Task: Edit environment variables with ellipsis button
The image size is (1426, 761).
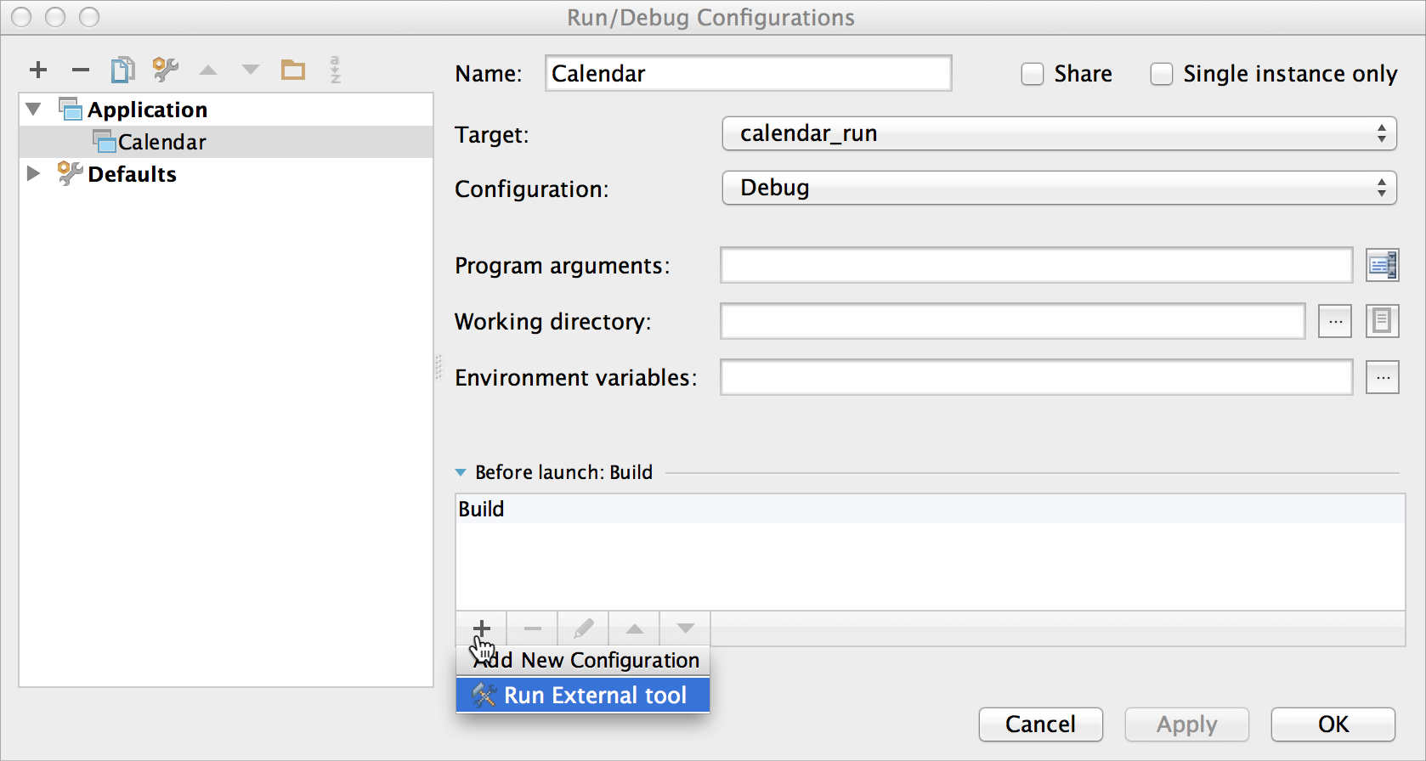Action: (1382, 378)
